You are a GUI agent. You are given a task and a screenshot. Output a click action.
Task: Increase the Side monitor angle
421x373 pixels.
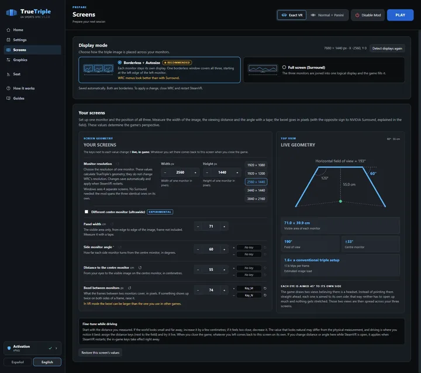[x=224, y=249]
